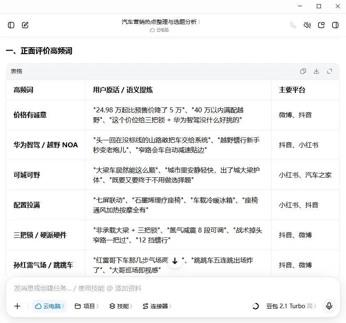The height and width of the screenshot is (323, 346).
Task: Download the table
Action: [316, 71]
